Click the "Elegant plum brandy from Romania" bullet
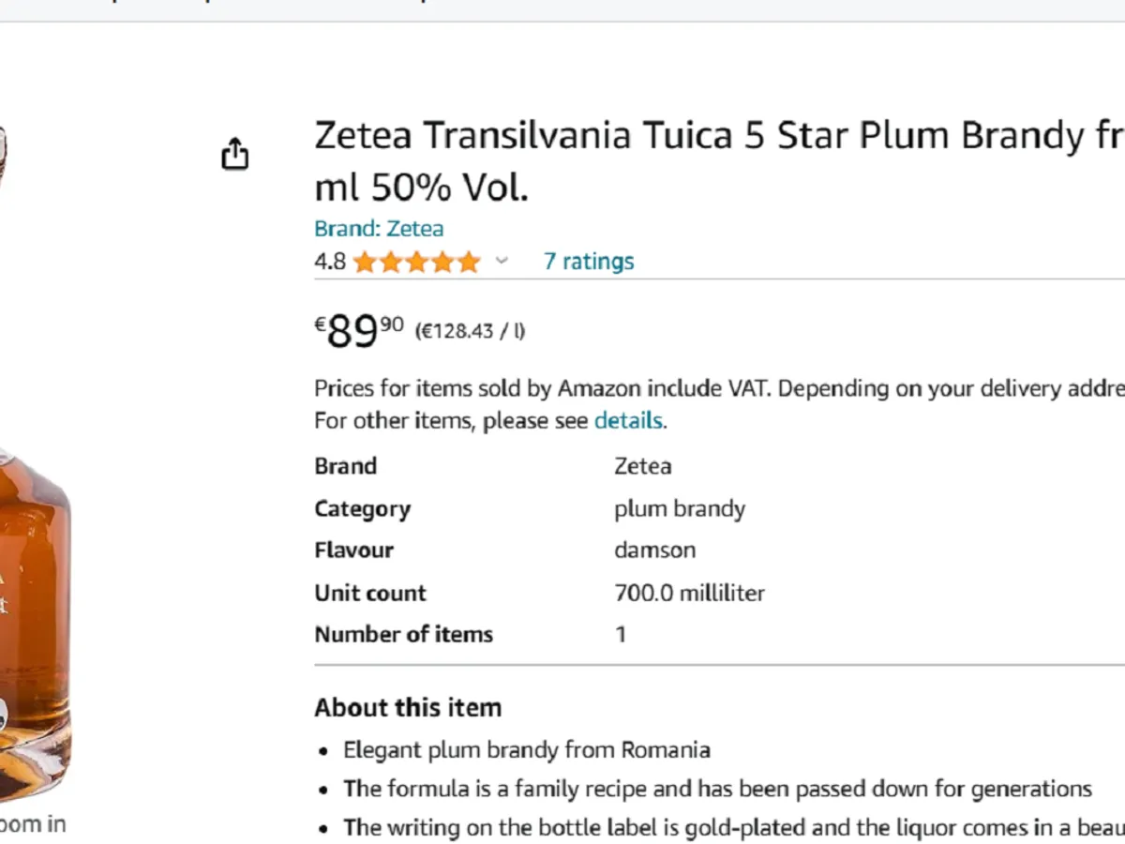 coord(526,750)
